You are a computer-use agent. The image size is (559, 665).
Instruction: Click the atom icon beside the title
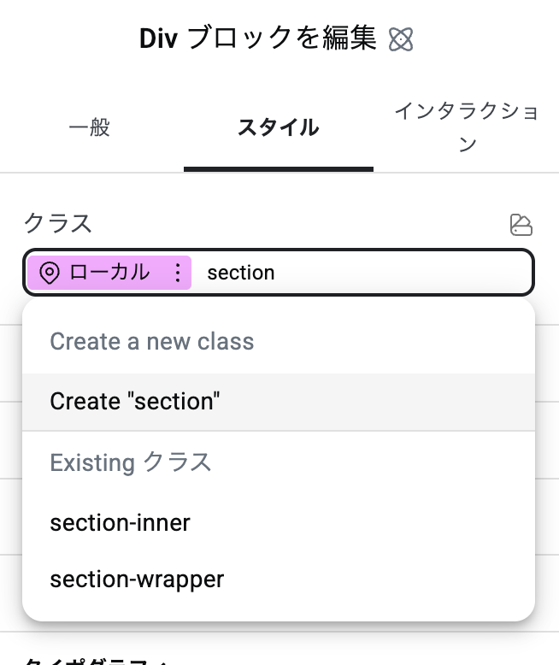click(401, 39)
